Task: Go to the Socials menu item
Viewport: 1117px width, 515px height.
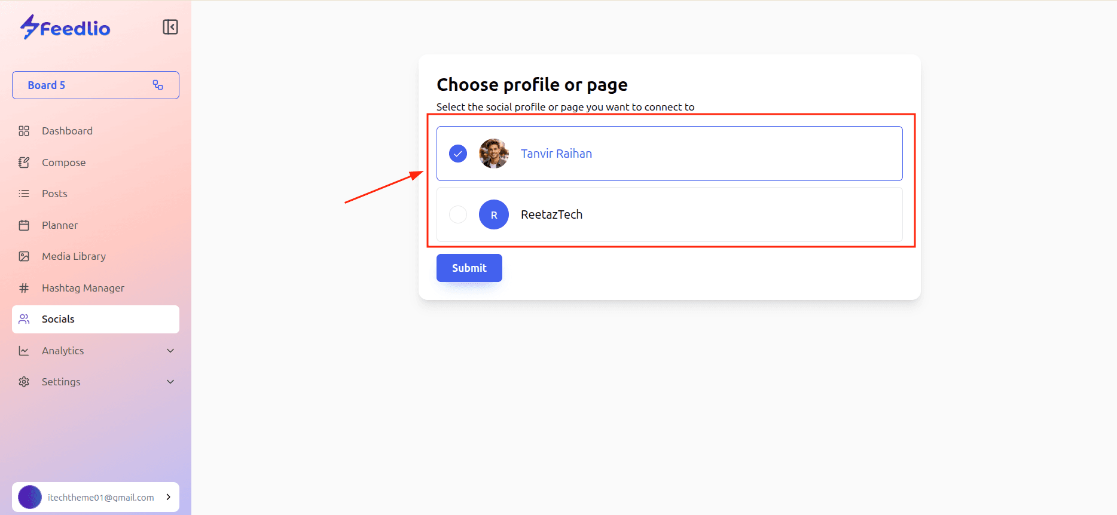Action: [x=58, y=319]
